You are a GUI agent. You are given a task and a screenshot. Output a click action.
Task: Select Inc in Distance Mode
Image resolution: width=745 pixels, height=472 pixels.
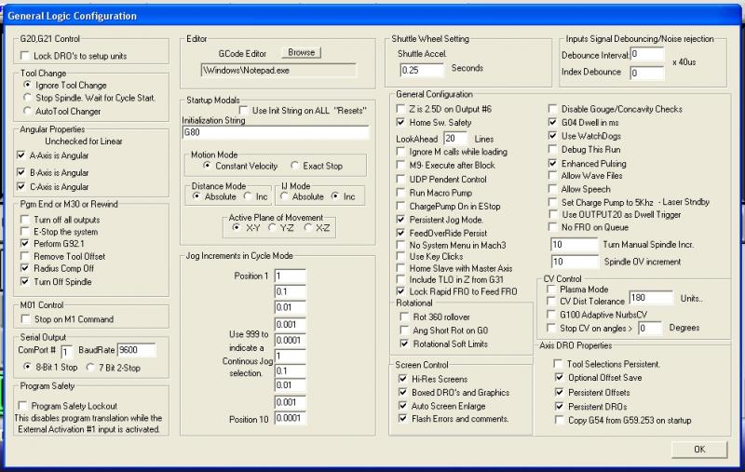click(x=248, y=196)
